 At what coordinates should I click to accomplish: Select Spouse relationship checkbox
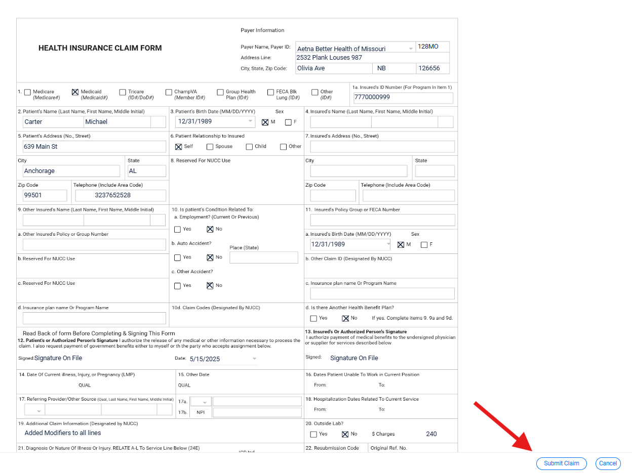(210, 147)
